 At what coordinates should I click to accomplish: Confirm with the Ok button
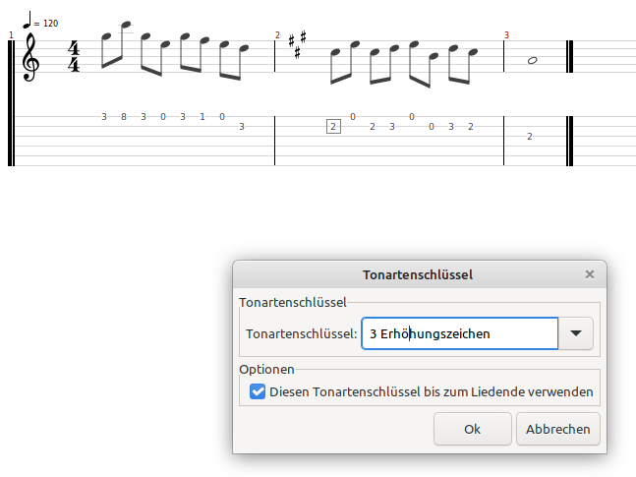pos(473,429)
